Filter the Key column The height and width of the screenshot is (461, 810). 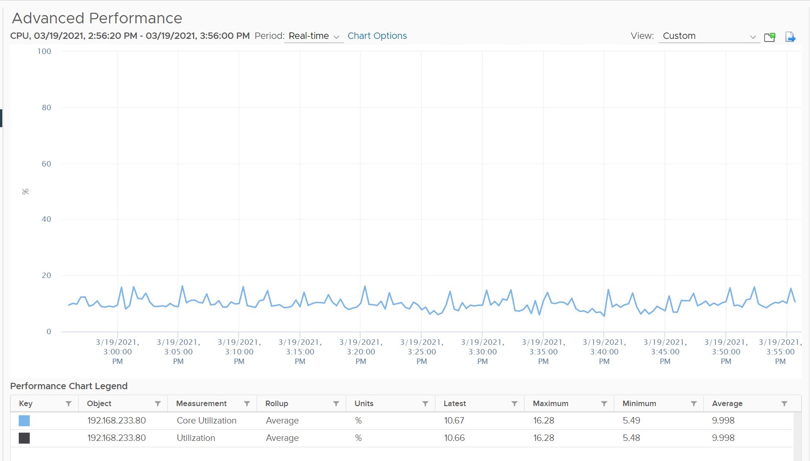point(69,403)
